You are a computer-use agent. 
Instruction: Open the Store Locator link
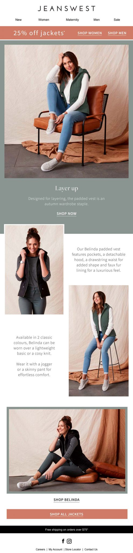pyautogui.click(x=73, y=549)
